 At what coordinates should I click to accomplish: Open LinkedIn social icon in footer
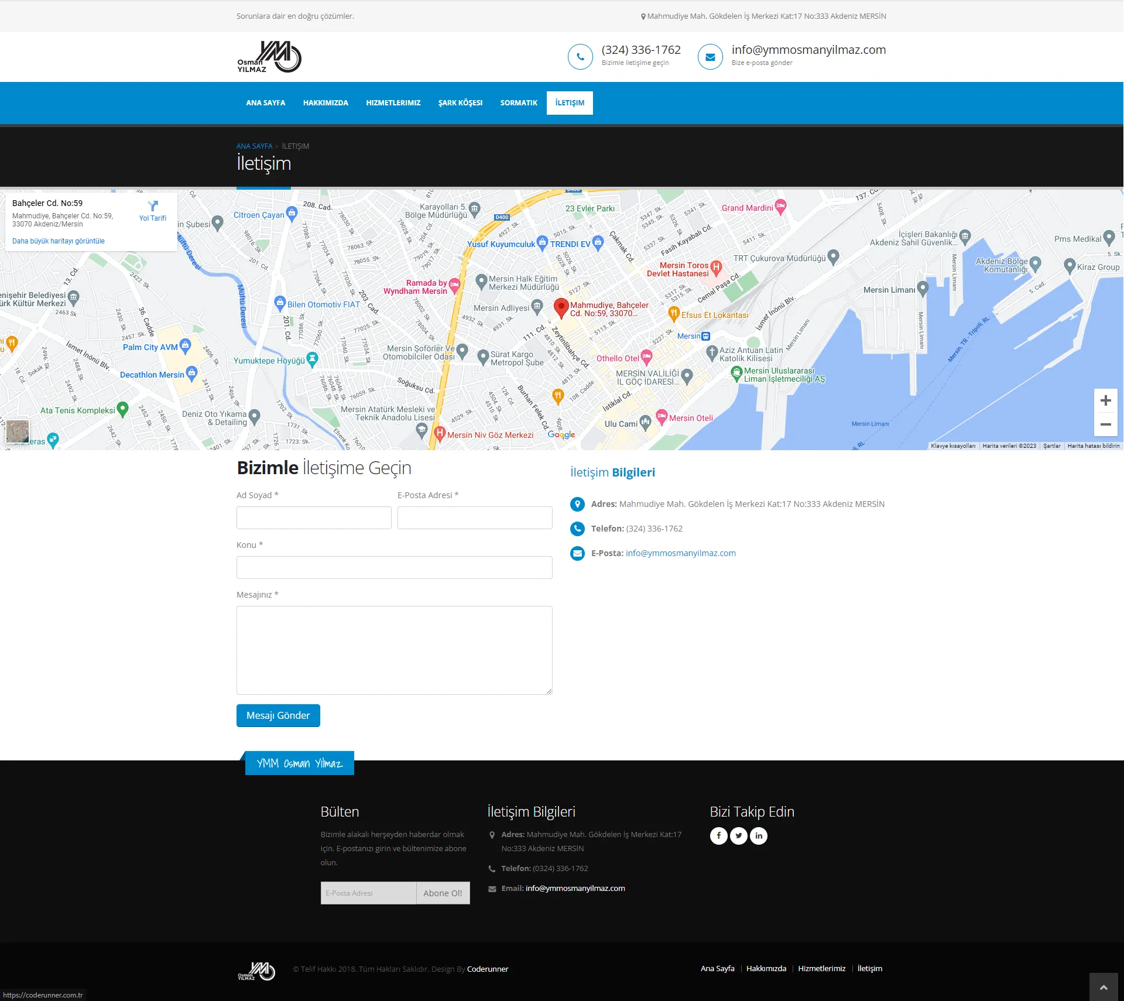pos(759,835)
